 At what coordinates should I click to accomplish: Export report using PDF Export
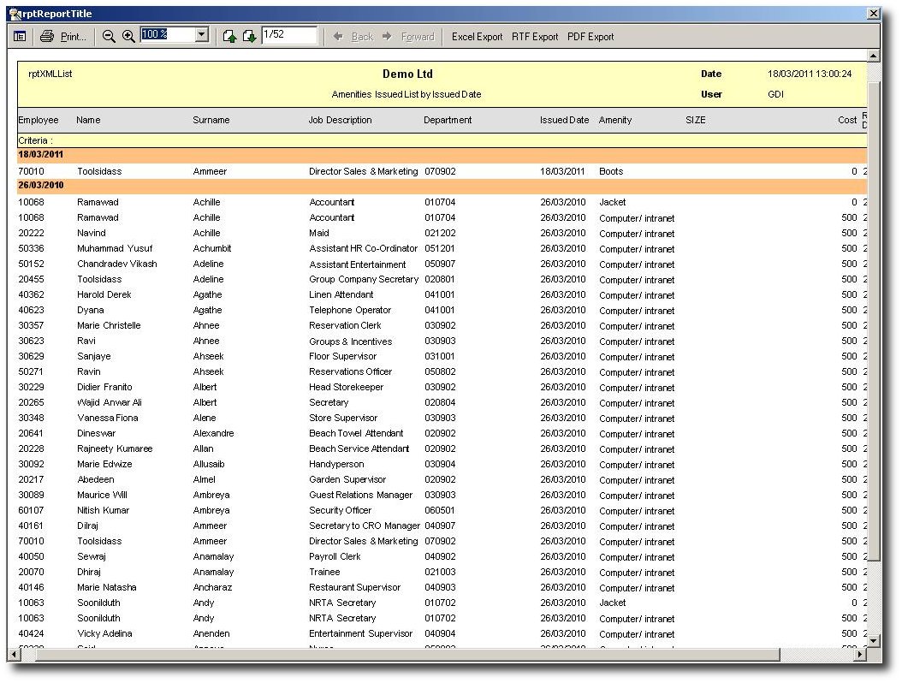590,37
